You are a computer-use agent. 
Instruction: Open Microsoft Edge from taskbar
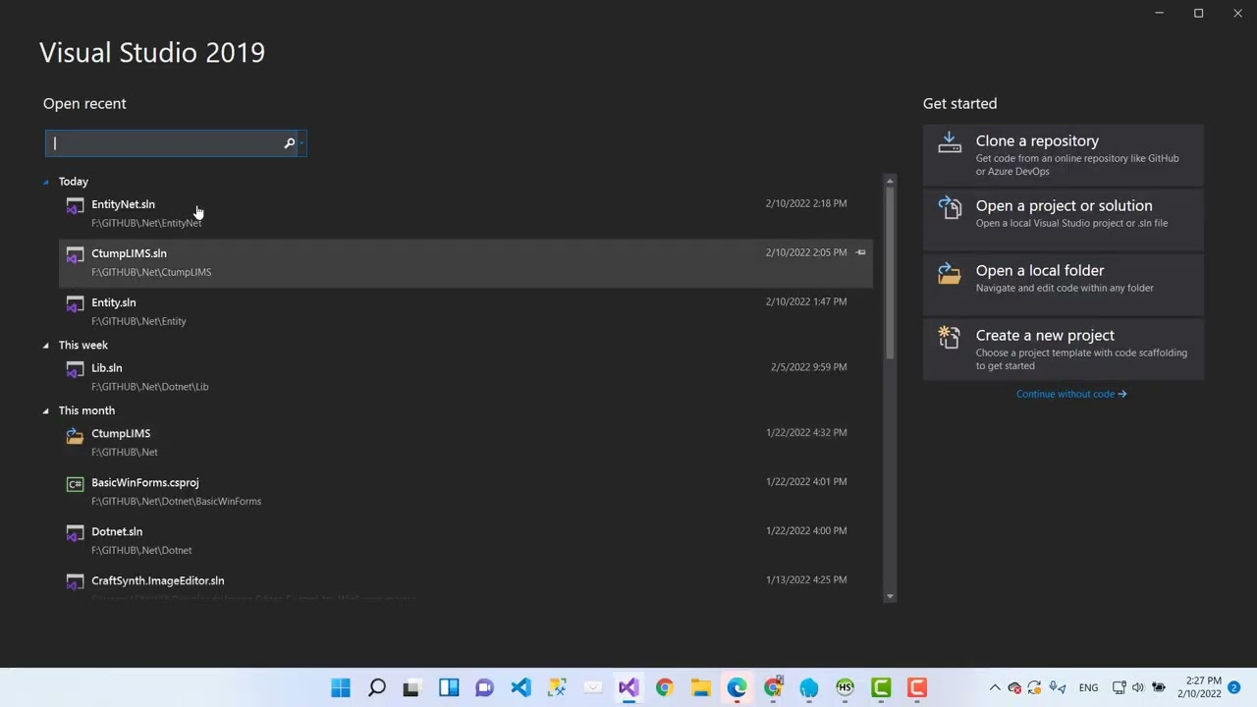pyautogui.click(x=737, y=687)
